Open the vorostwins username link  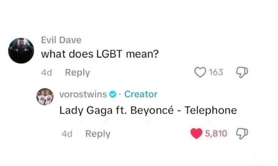click(x=83, y=95)
